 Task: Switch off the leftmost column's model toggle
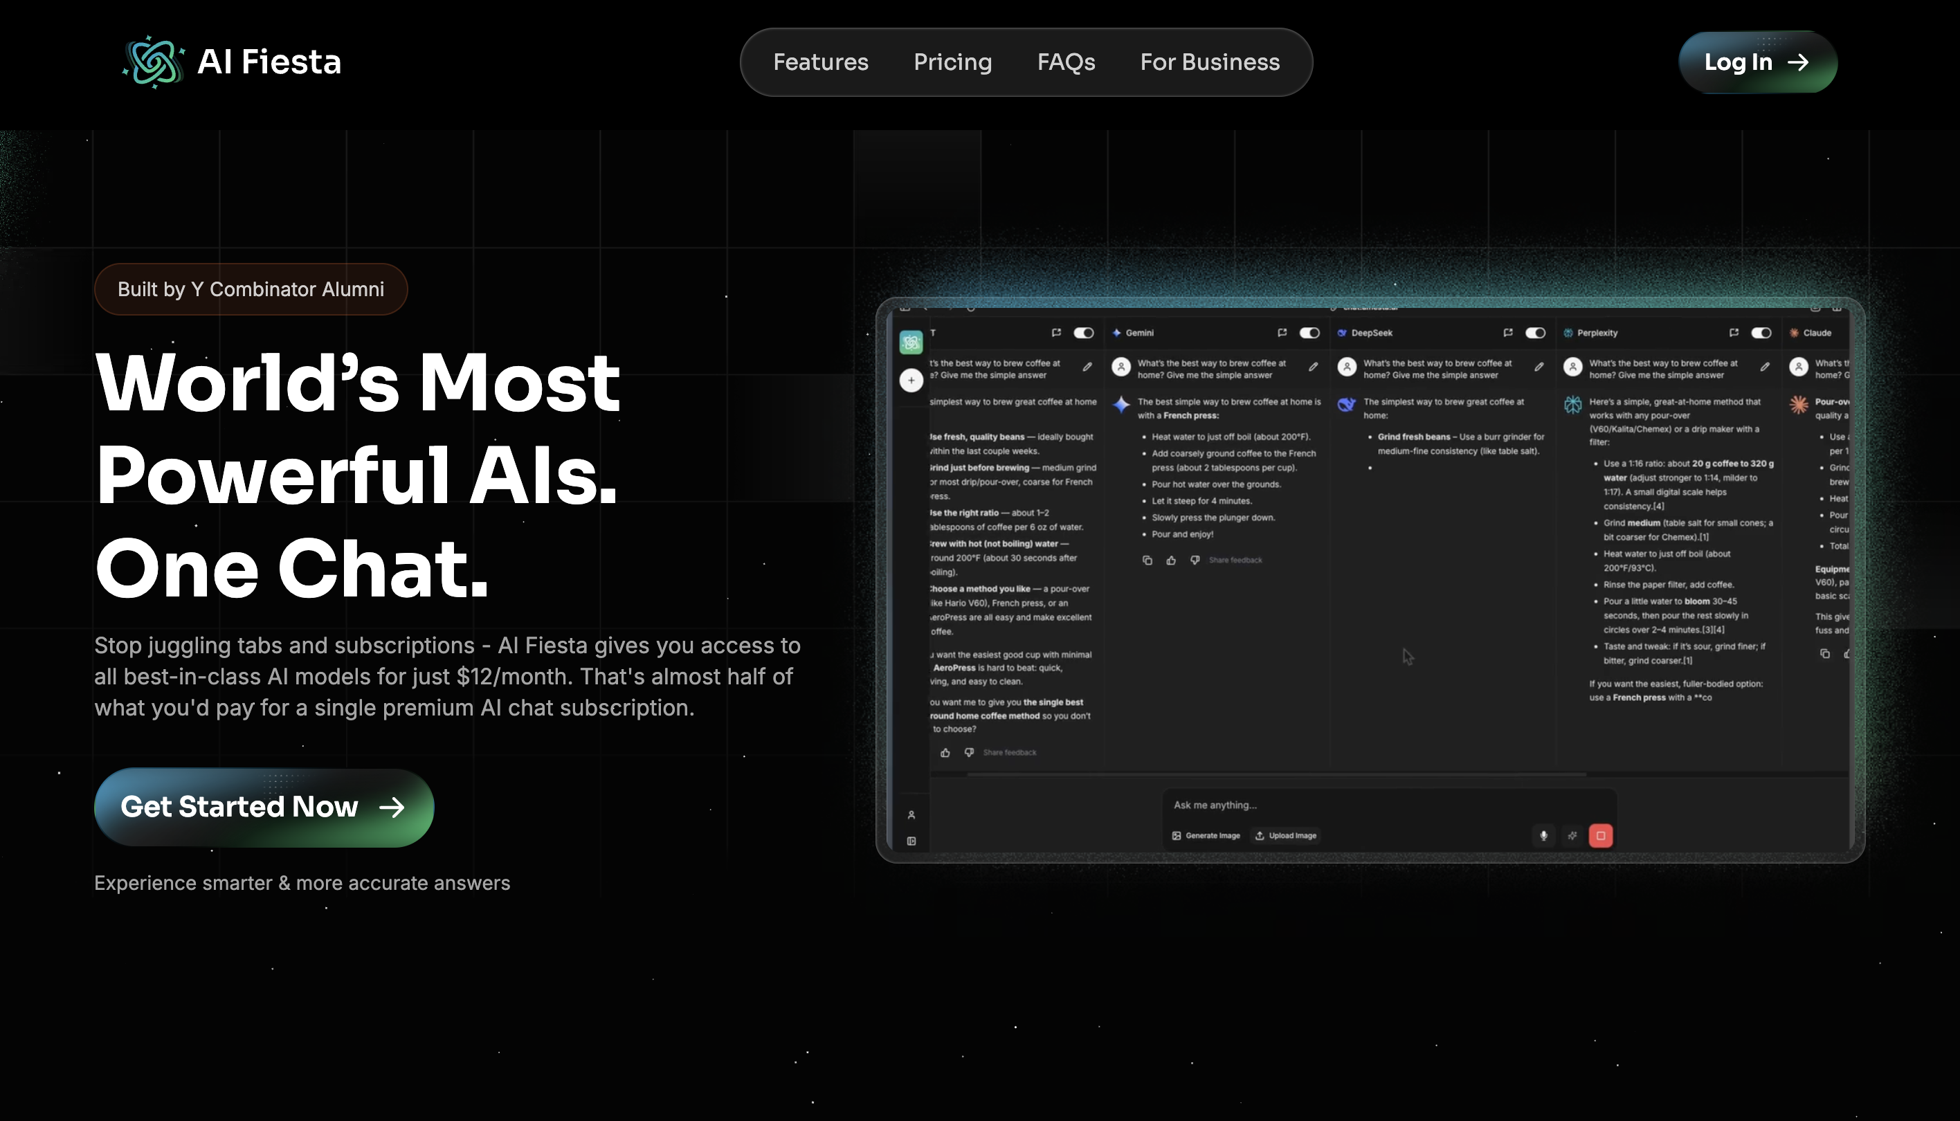(1084, 333)
